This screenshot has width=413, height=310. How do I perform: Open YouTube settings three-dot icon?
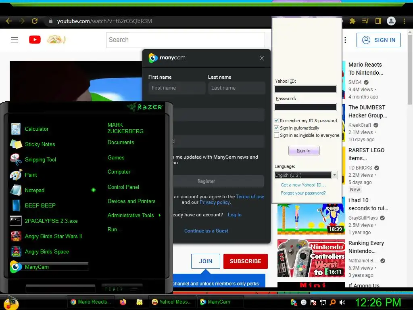pyautogui.click(x=345, y=40)
